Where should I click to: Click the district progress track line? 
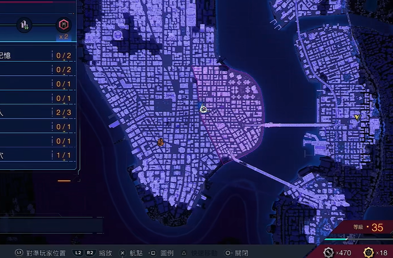(x=44, y=25)
